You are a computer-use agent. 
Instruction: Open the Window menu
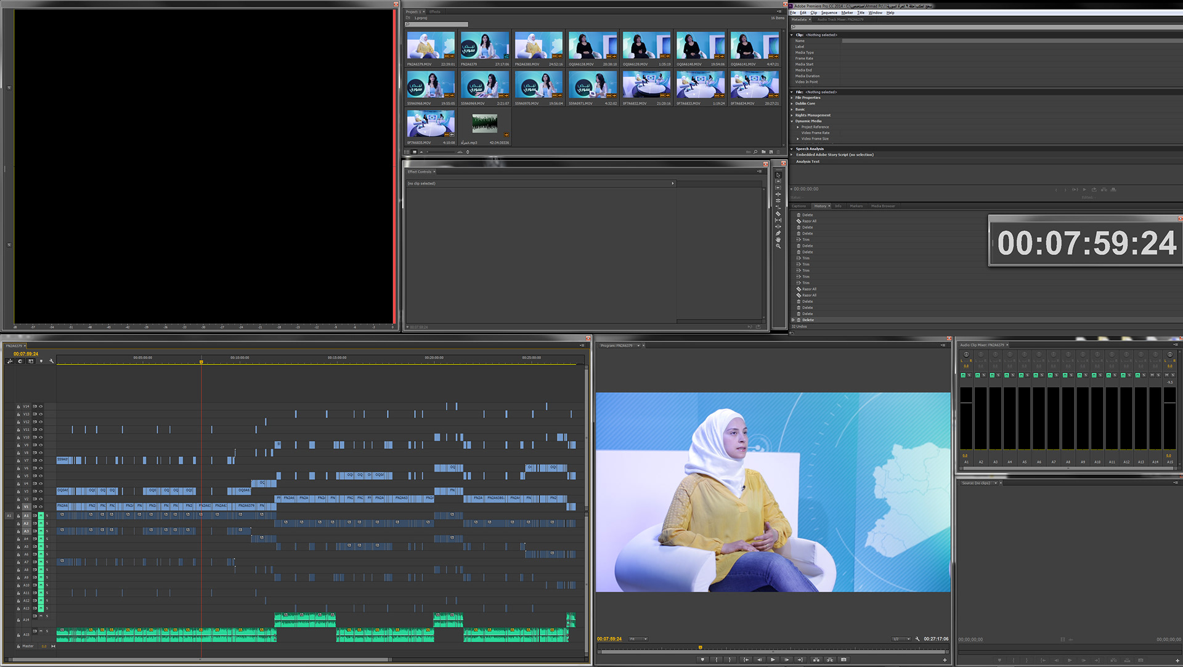click(875, 12)
